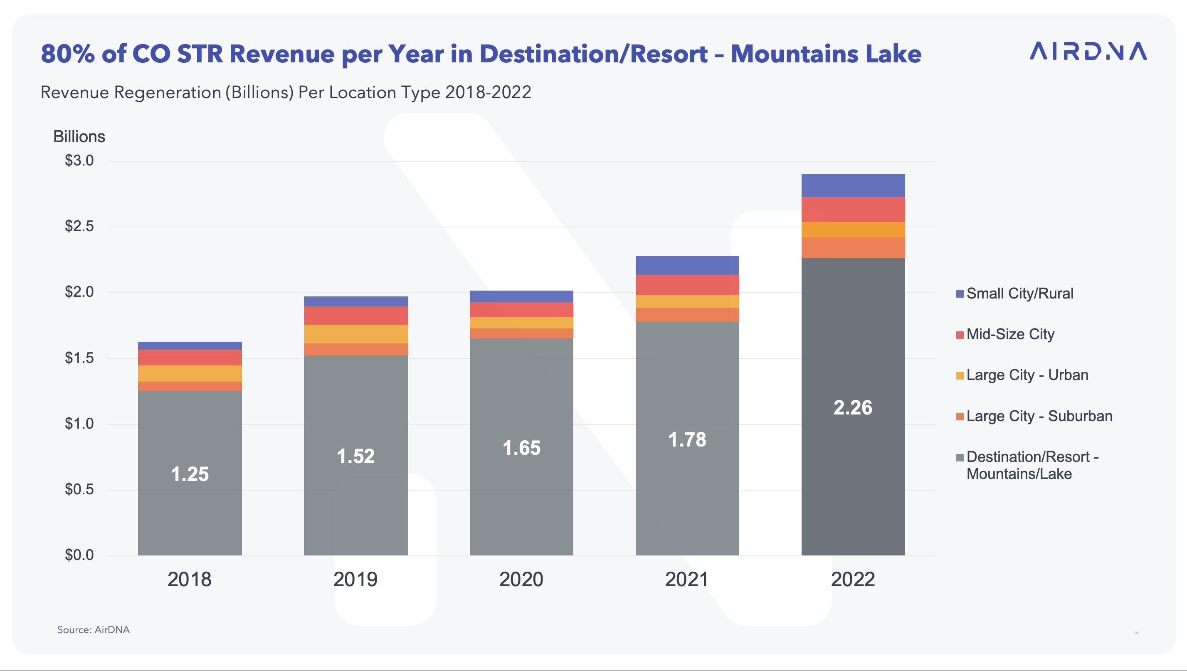Click the red Mid-Size City segment of 2021
This screenshot has width=1187, height=671.
pyautogui.click(x=687, y=285)
